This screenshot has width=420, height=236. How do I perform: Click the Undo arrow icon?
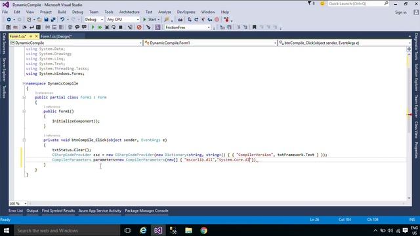[x=62, y=20]
